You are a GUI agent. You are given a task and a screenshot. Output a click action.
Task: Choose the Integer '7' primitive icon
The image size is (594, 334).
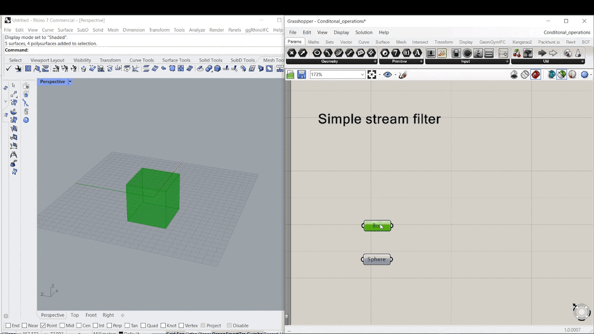click(395, 53)
